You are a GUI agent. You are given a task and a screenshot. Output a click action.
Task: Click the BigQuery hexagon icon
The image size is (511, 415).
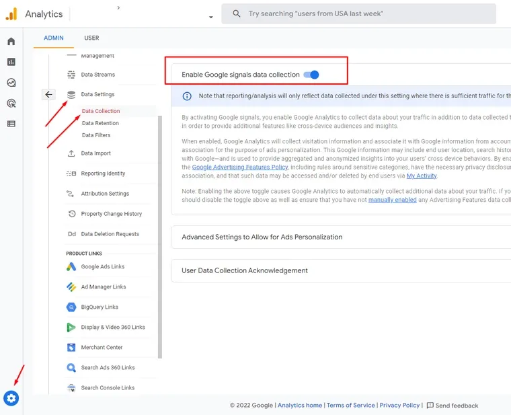[71, 307]
